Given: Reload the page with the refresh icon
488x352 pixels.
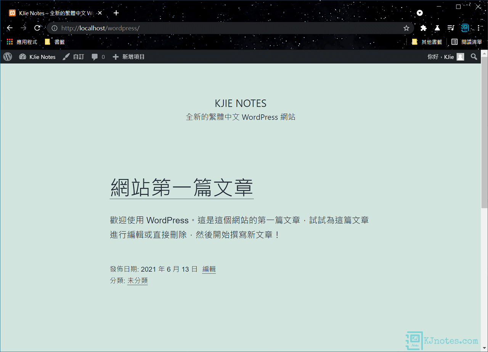Looking at the screenshot, I should pyautogui.click(x=37, y=28).
